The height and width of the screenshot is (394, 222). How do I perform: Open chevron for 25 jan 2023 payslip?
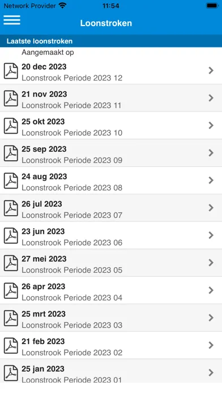point(211,372)
